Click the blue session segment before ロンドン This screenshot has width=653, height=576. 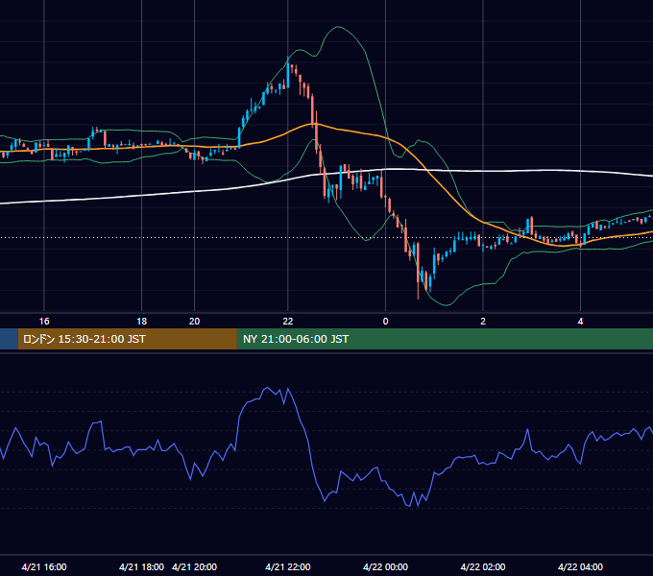pyautogui.click(x=9, y=339)
